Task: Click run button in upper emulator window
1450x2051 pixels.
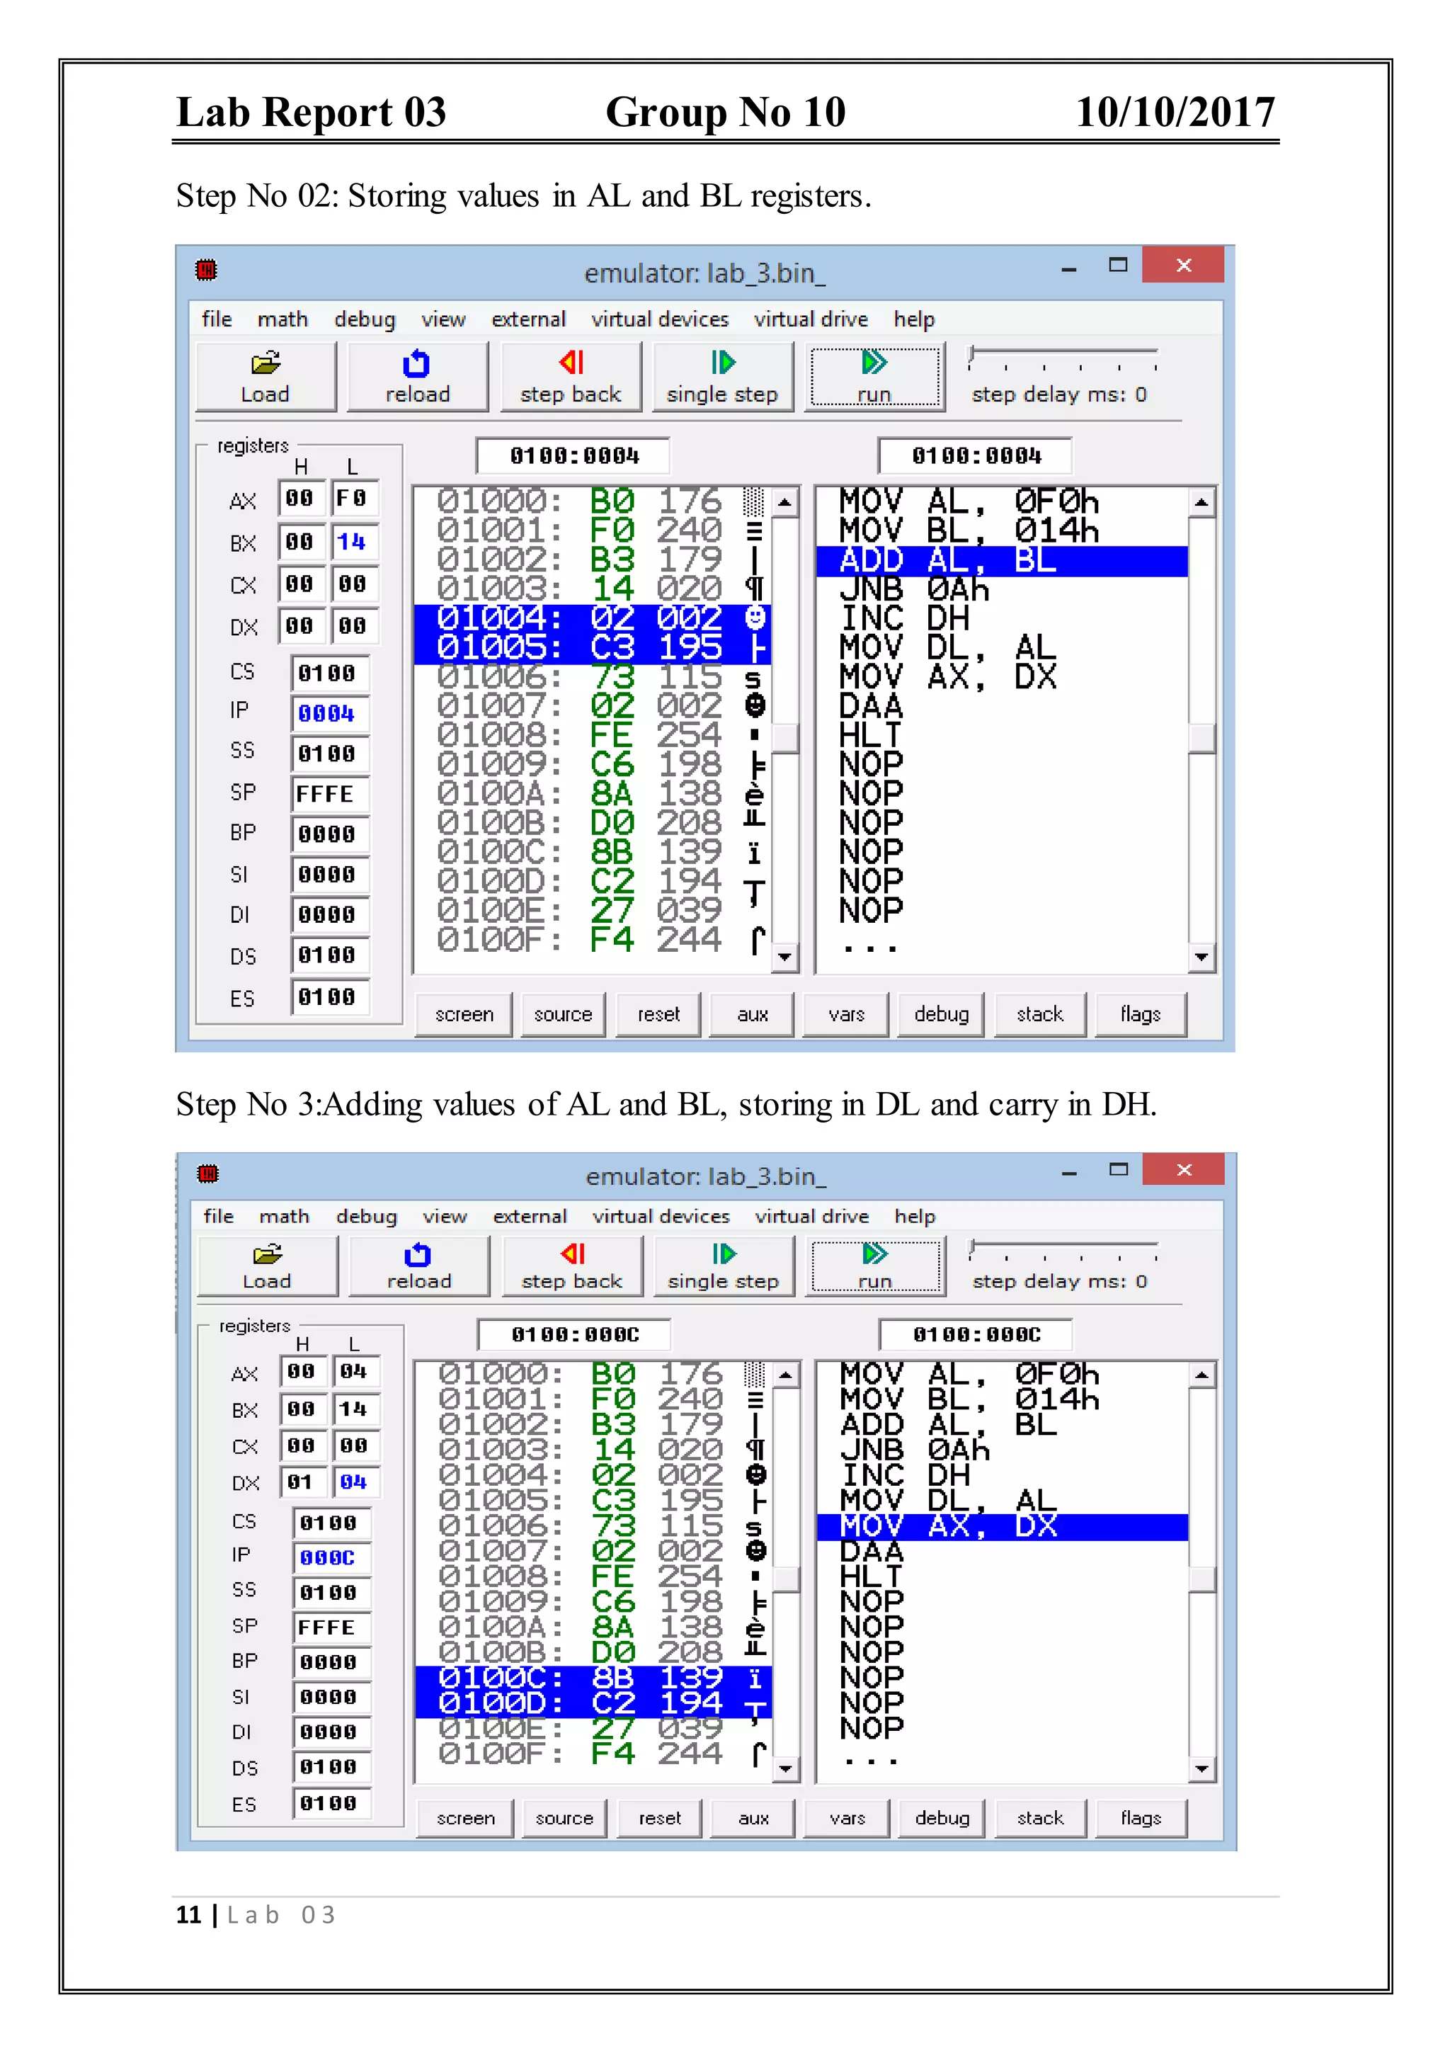Action: pos(874,377)
